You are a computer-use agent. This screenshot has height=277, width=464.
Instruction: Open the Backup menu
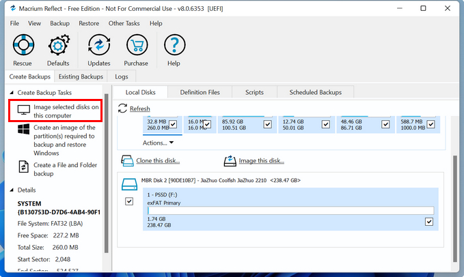pos(59,23)
